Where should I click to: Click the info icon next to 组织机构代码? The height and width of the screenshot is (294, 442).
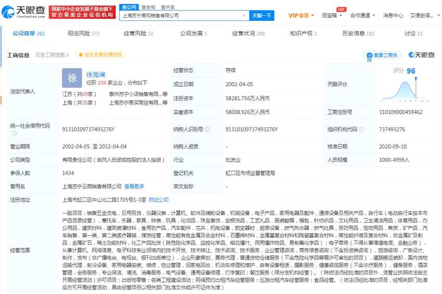361,129
